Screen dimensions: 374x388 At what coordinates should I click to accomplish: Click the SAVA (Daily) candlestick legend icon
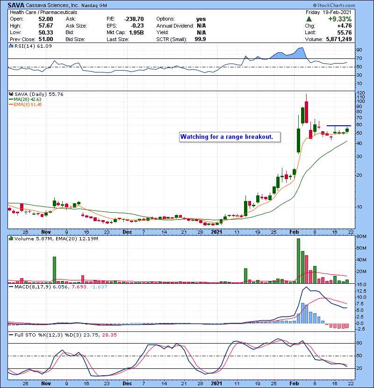(11, 94)
